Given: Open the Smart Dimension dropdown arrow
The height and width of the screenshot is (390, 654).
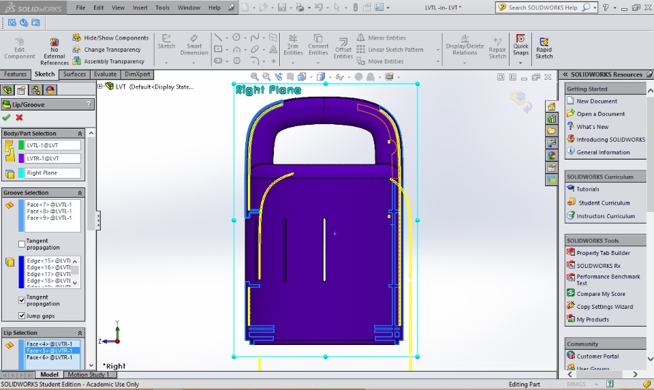Looking at the screenshot, I should click(194, 63).
